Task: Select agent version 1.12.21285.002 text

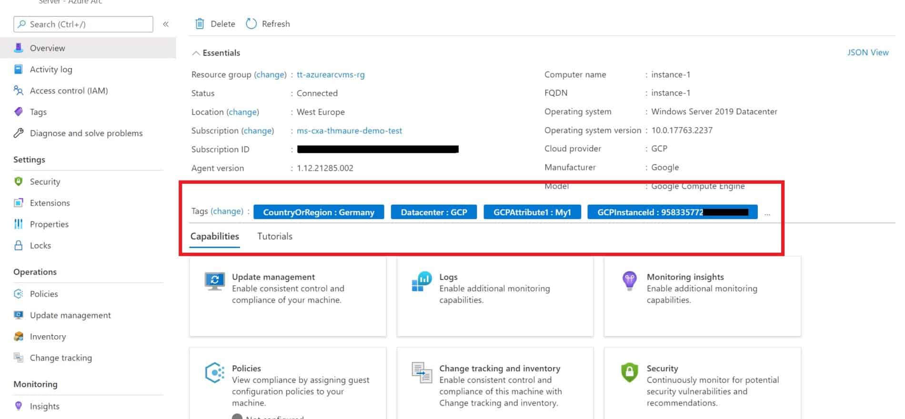Action: click(x=325, y=168)
